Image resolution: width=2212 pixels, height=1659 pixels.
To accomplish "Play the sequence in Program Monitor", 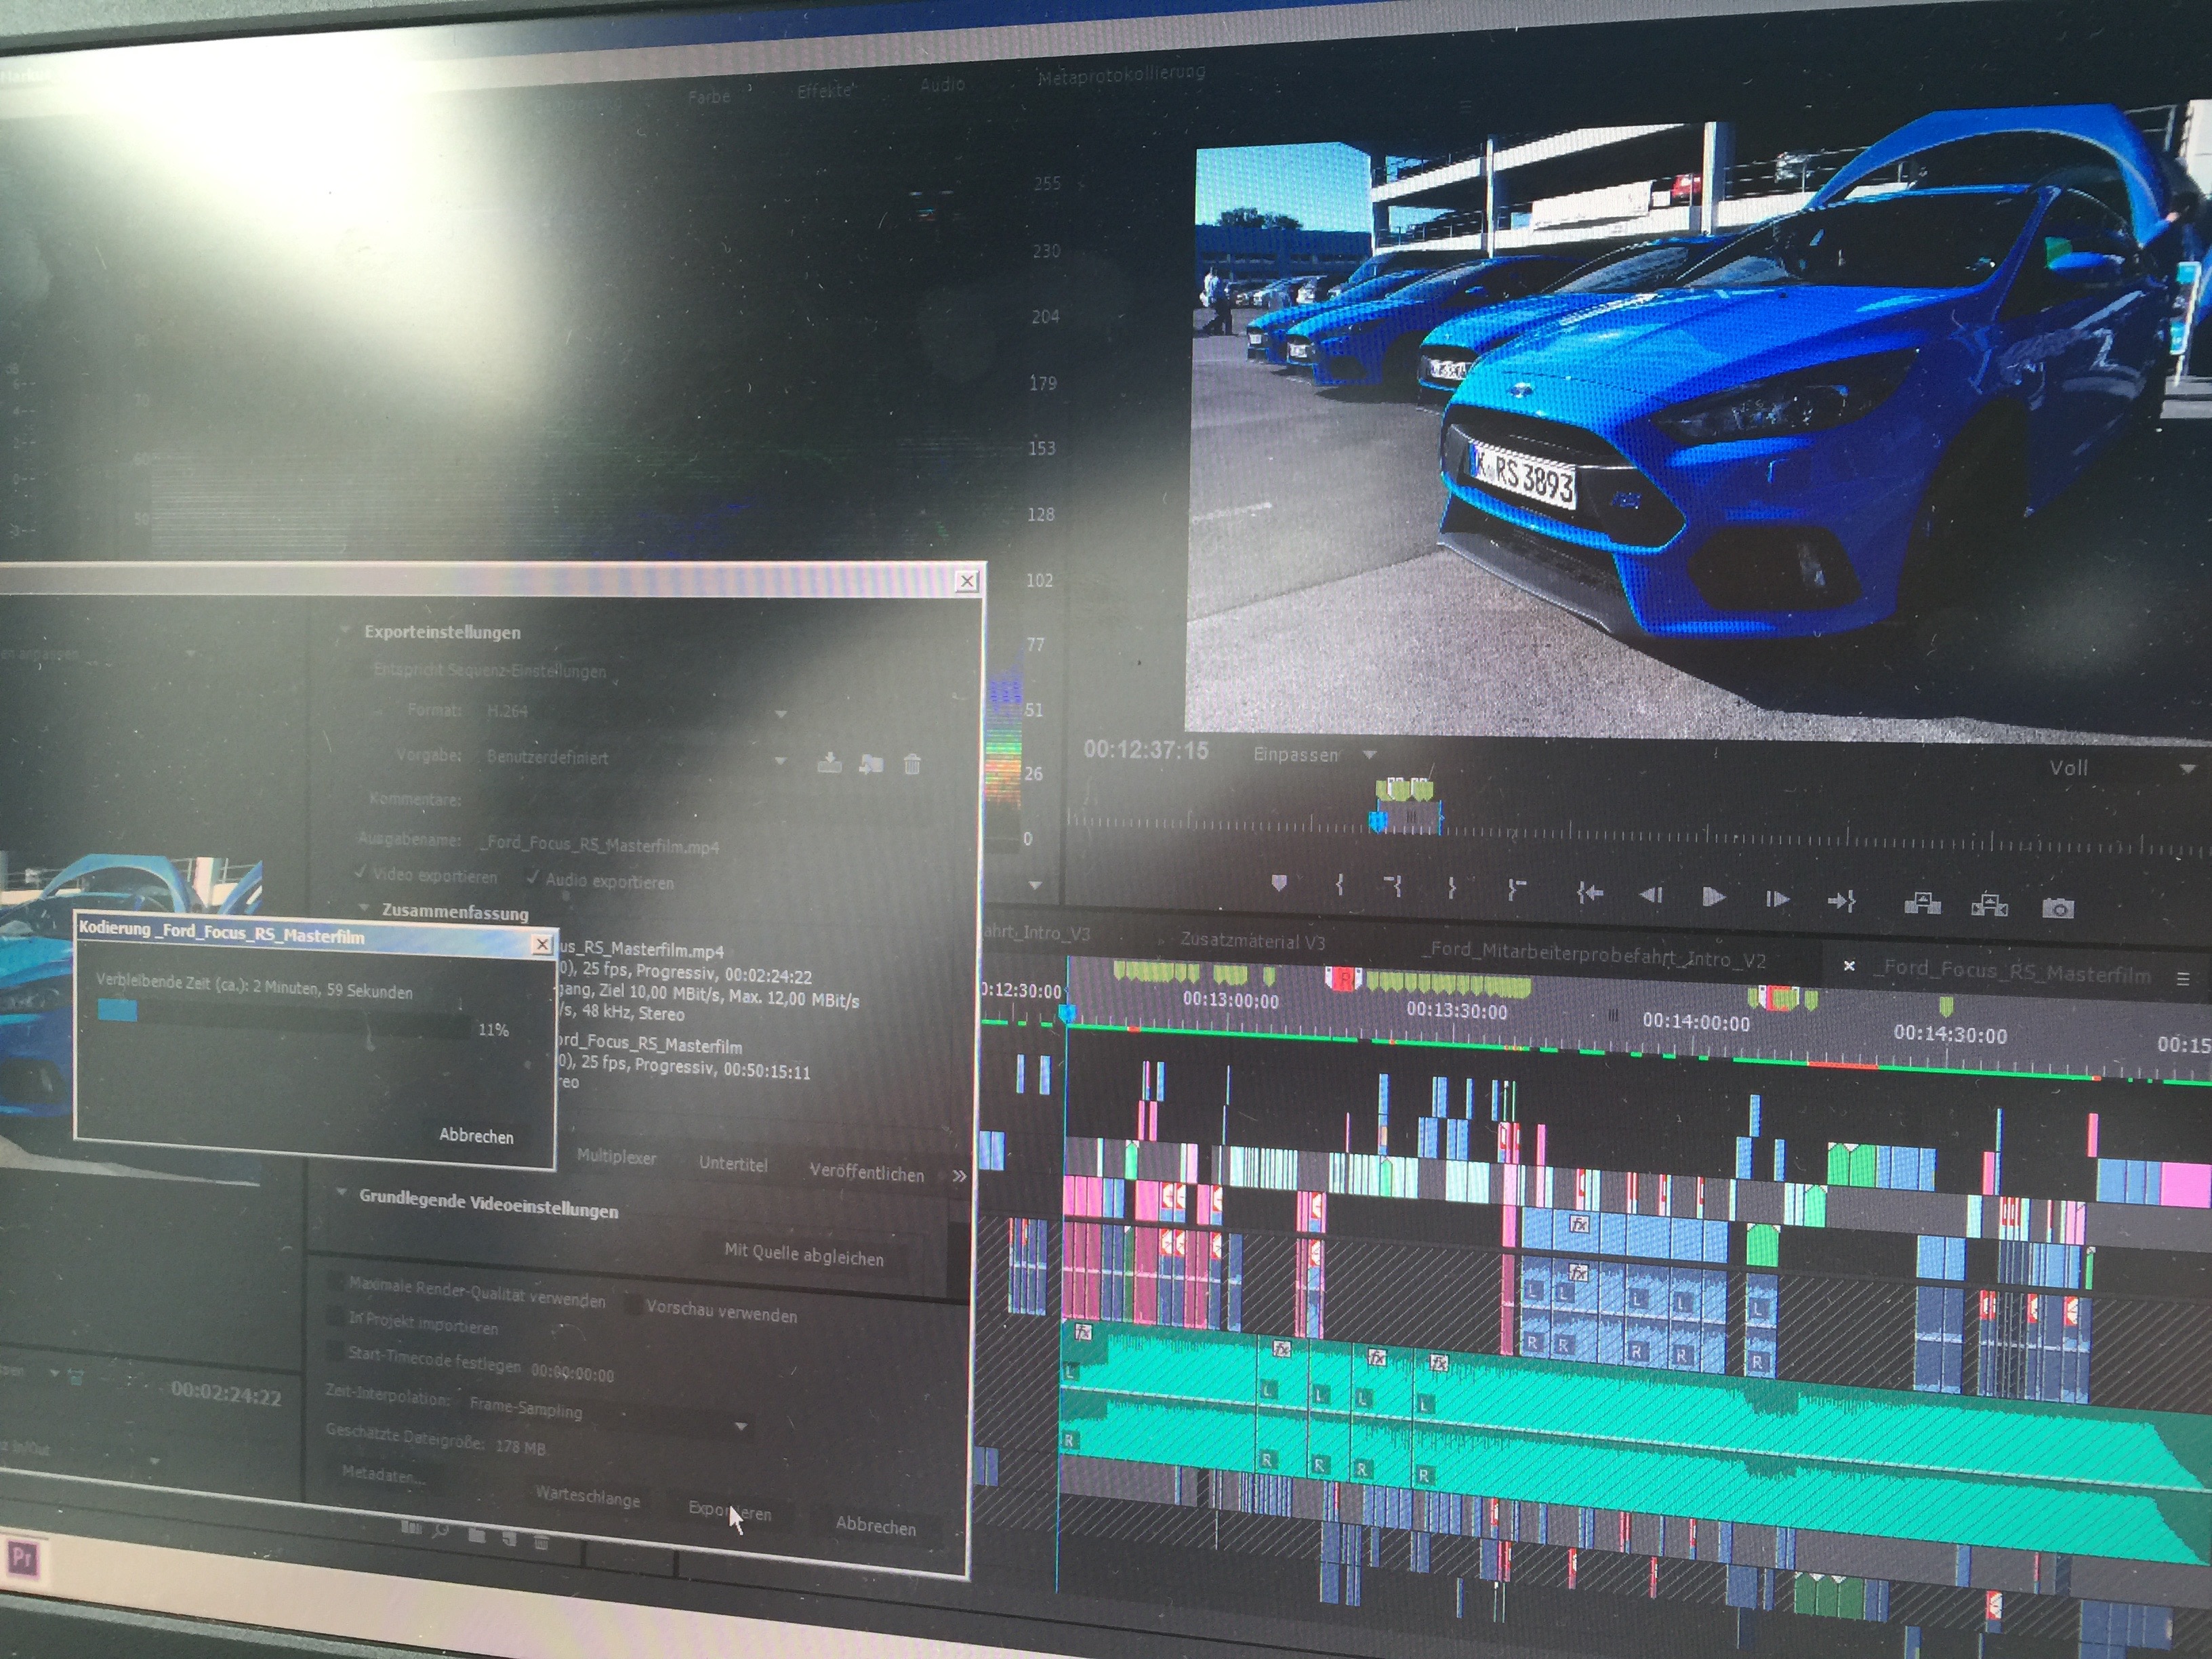I will (x=1713, y=896).
